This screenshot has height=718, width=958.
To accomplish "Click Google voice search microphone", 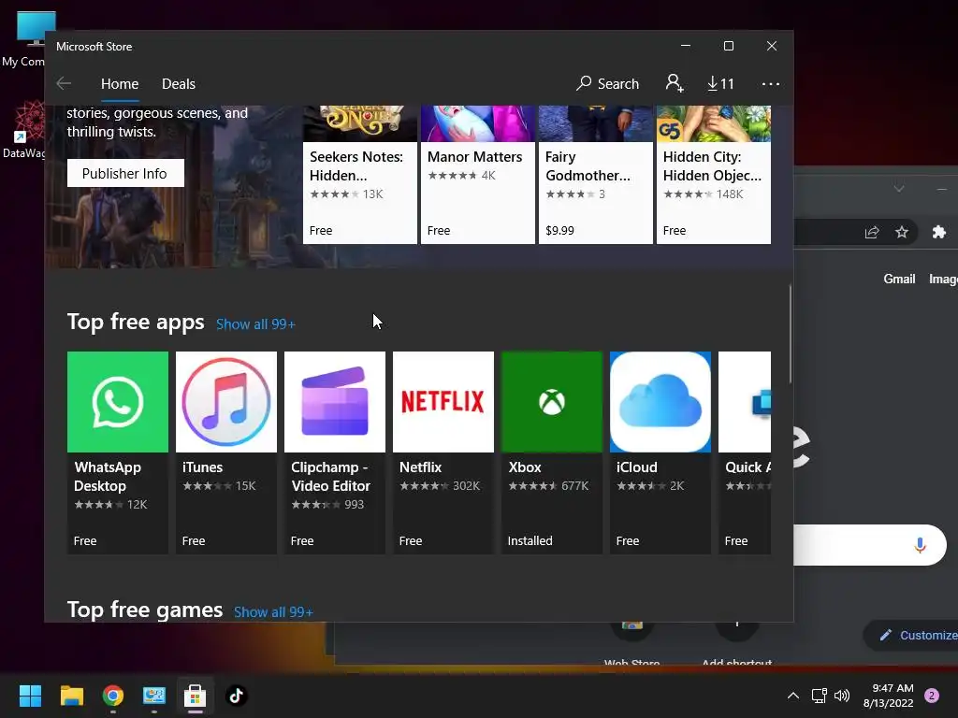I will [x=921, y=545].
